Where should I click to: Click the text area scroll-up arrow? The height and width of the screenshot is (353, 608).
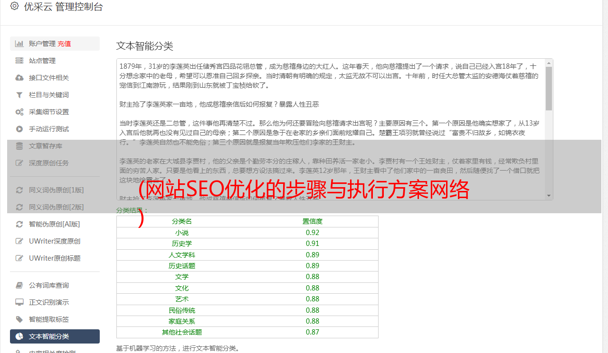click(x=549, y=63)
